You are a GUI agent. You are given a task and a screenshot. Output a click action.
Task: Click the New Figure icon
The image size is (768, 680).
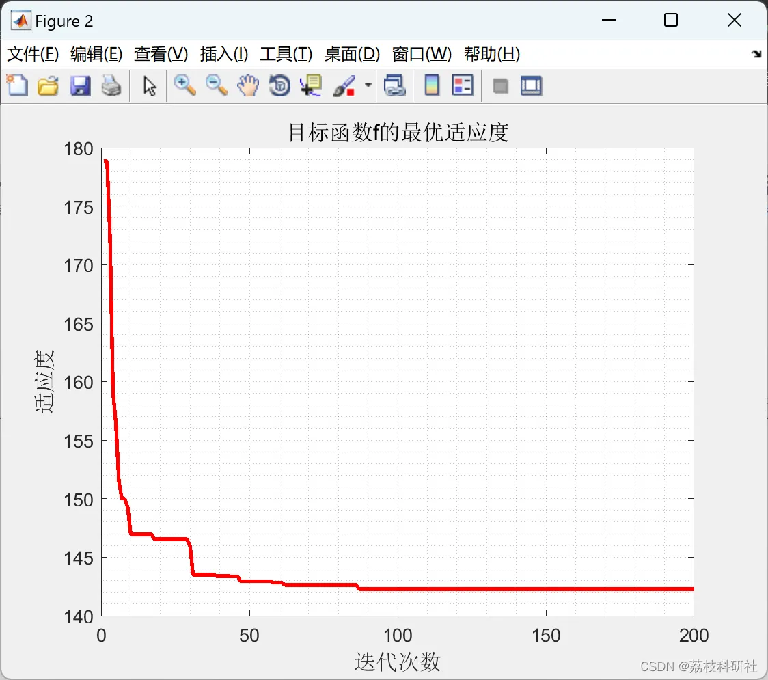pyautogui.click(x=18, y=85)
